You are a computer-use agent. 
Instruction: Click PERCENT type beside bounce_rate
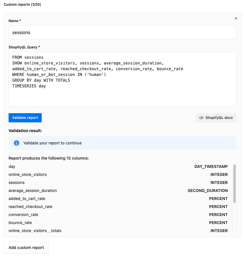pos(218,223)
